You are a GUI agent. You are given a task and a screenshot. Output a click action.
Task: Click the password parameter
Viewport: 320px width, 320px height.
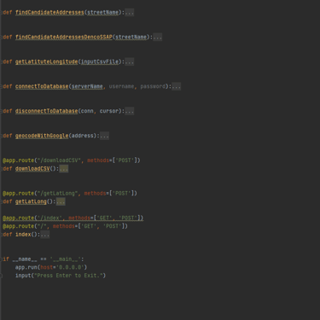point(153,86)
